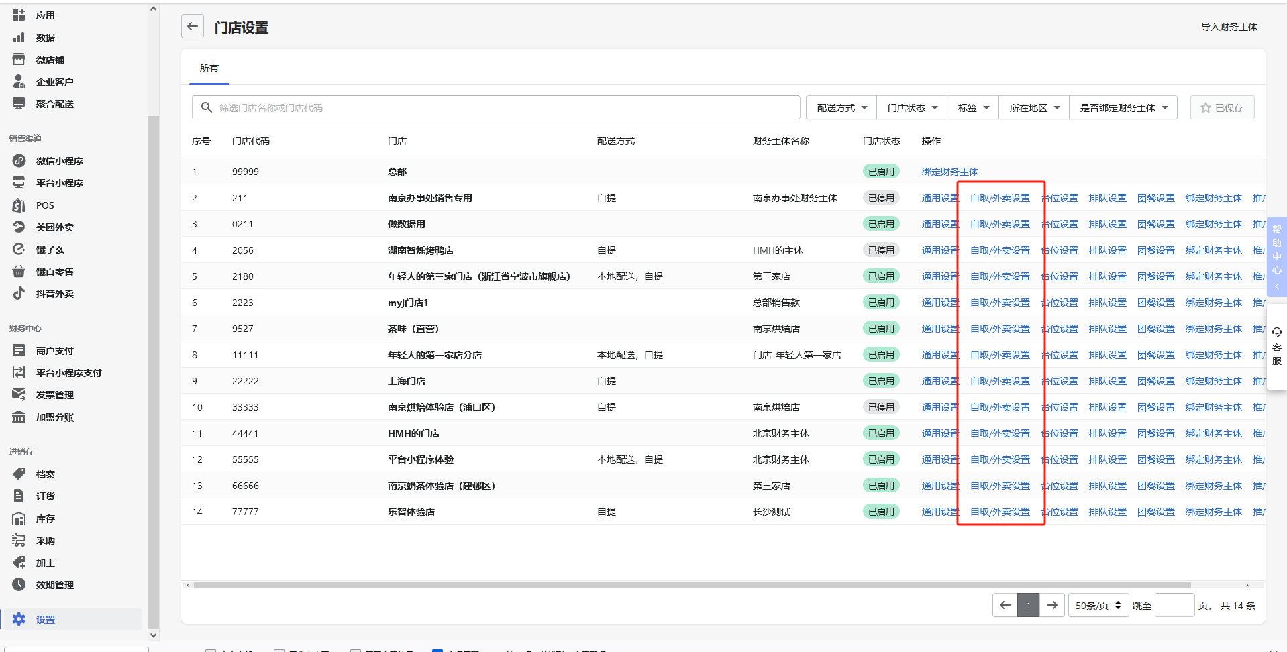Expand the 配送方式 filter dropdown
1287x652 pixels.
coord(841,108)
